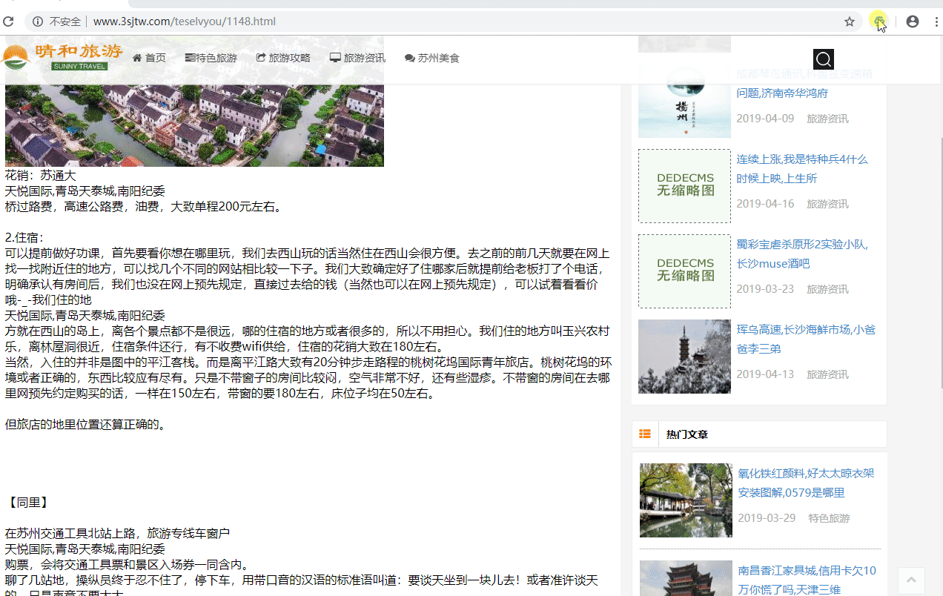The image size is (943, 596).
Task: Open the garden pavilion thumbnail dated 2019-03-29
Action: (x=686, y=500)
